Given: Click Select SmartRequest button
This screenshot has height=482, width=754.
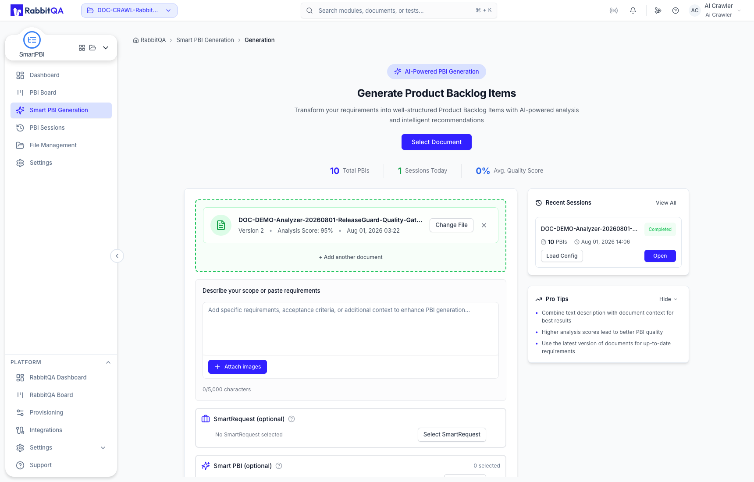Looking at the screenshot, I should pyautogui.click(x=452, y=435).
